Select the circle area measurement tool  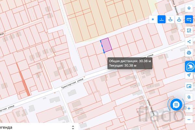(x=179, y=19)
